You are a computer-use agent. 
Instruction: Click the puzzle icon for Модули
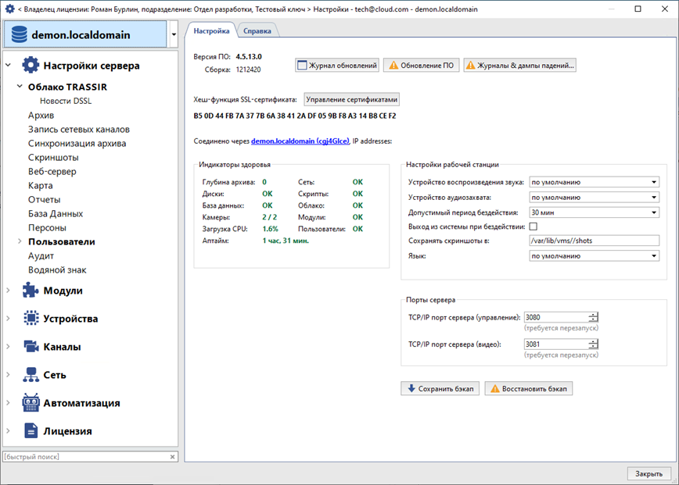[31, 291]
